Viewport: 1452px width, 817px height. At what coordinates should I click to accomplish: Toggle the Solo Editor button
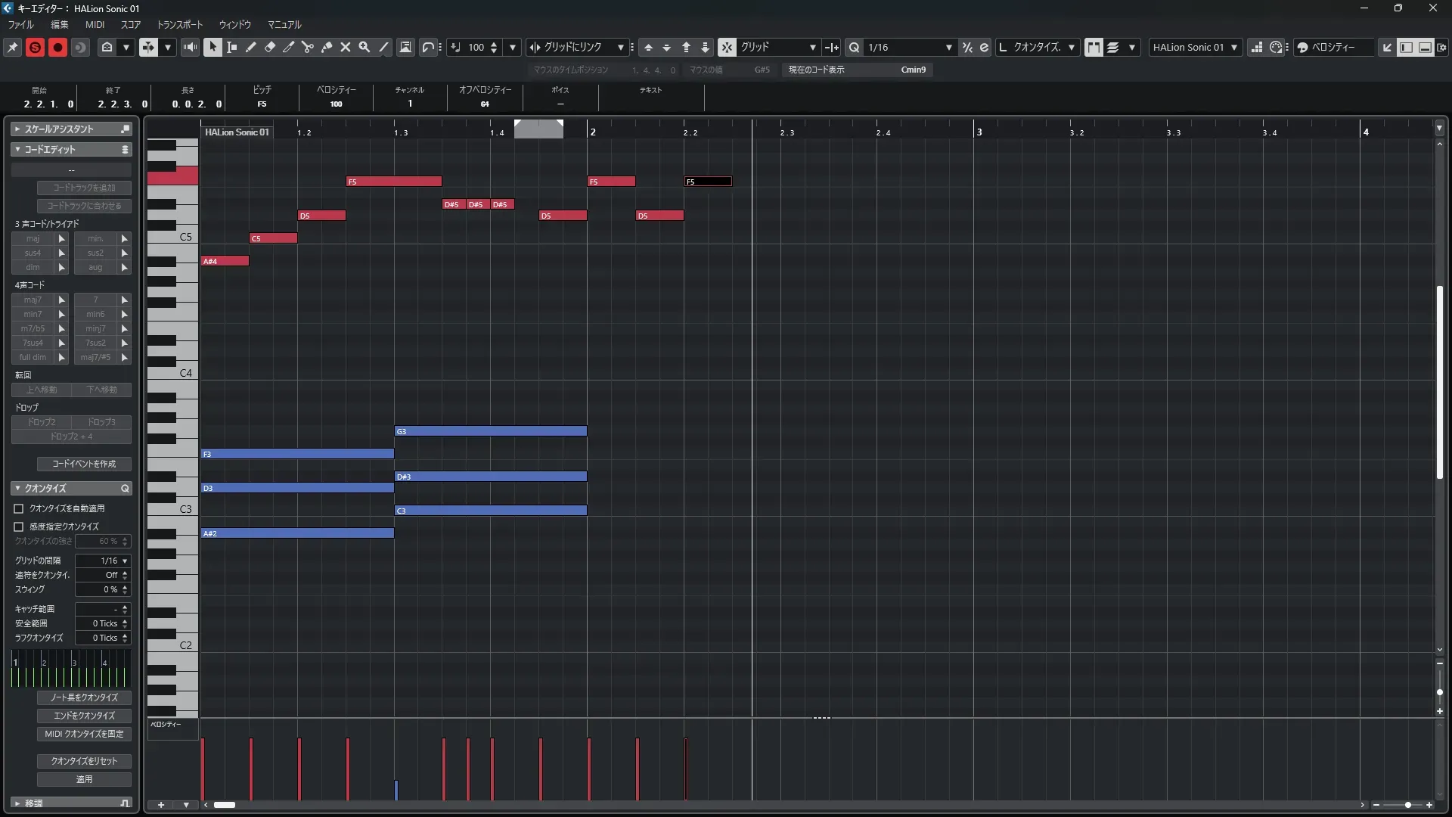35,47
